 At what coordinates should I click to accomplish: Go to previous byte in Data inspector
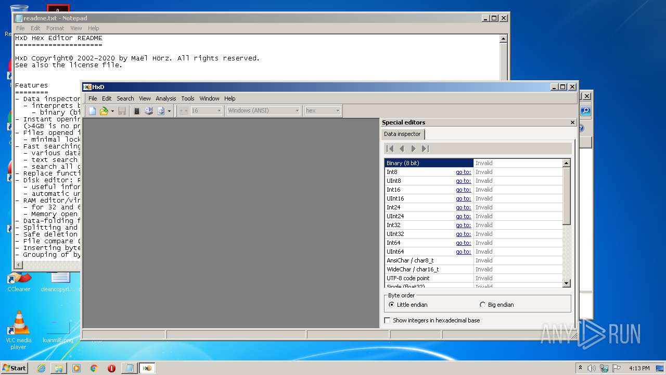coord(402,149)
